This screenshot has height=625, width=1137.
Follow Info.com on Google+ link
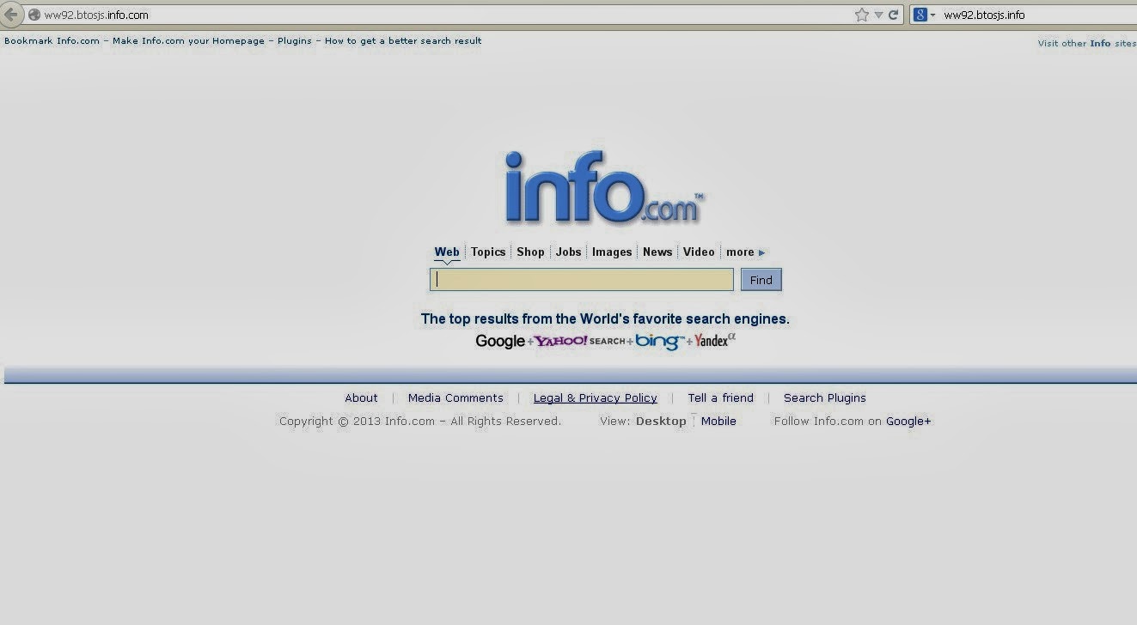coord(908,421)
